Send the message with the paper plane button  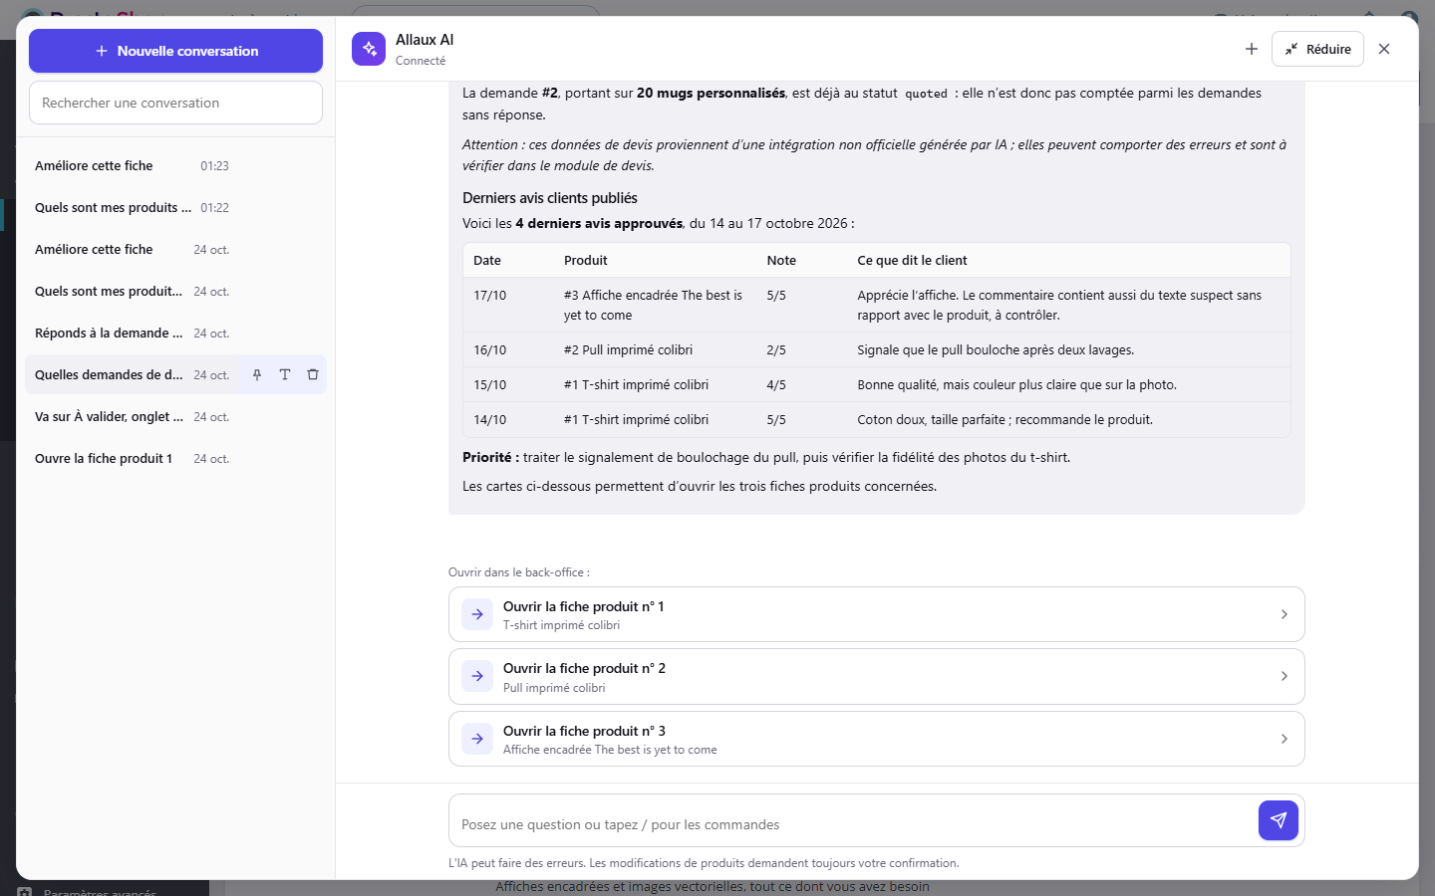click(x=1279, y=820)
